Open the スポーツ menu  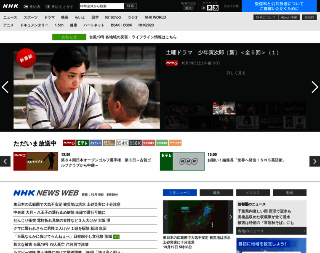(x=31, y=17)
